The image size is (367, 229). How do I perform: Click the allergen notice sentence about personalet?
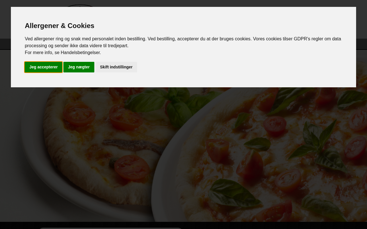pyautogui.click(x=85, y=39)
